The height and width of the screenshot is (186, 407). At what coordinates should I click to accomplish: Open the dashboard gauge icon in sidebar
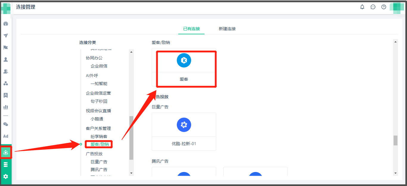[x=6, y=24]
